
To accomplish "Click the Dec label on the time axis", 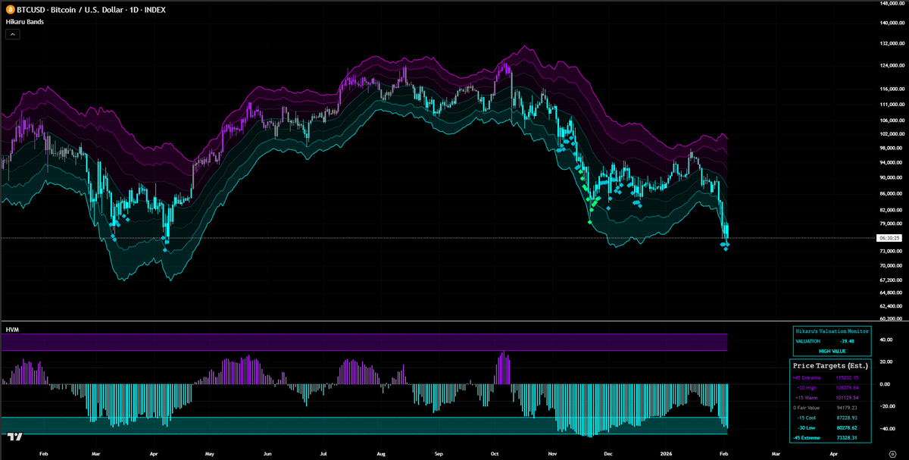I will 608,452.
